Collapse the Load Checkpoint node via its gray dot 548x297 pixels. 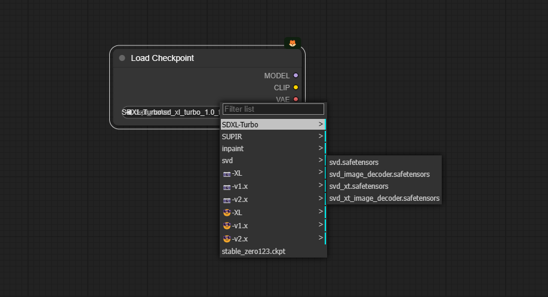coord(122,58)
